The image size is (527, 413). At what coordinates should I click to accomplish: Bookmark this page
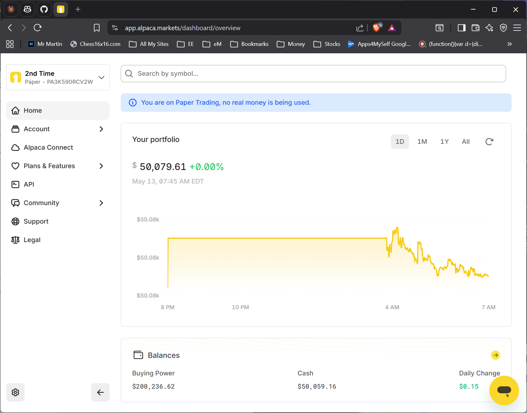pyautogui.click(x=97, y=28)
